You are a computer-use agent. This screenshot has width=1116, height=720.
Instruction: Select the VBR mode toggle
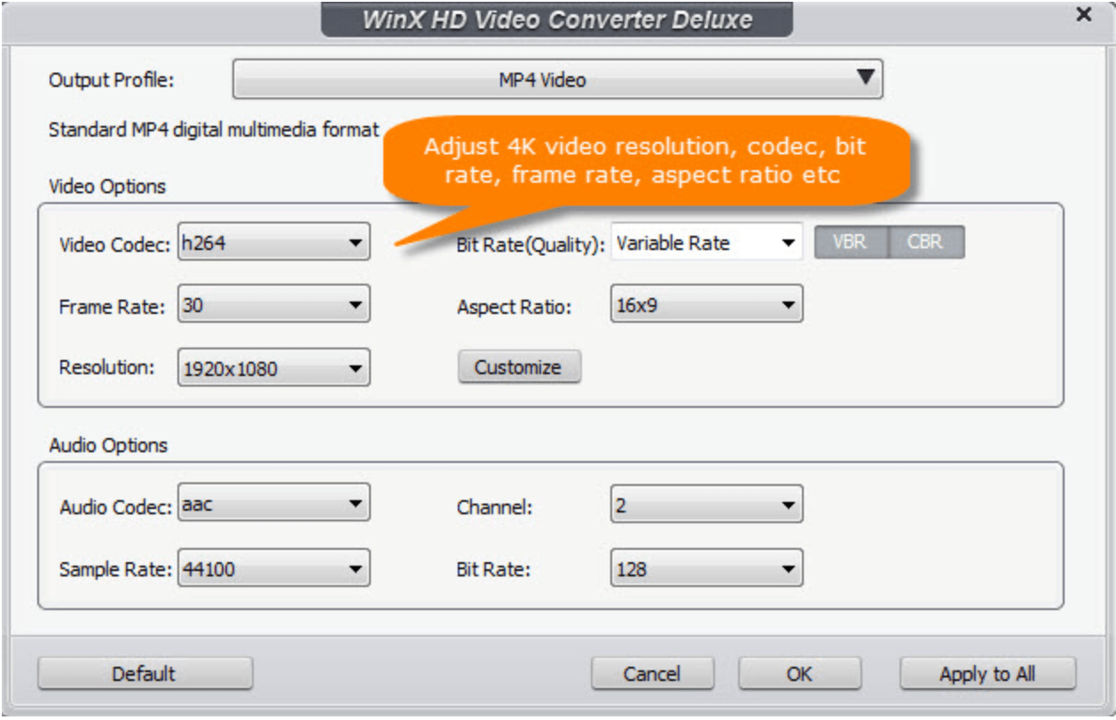(850, 242)
